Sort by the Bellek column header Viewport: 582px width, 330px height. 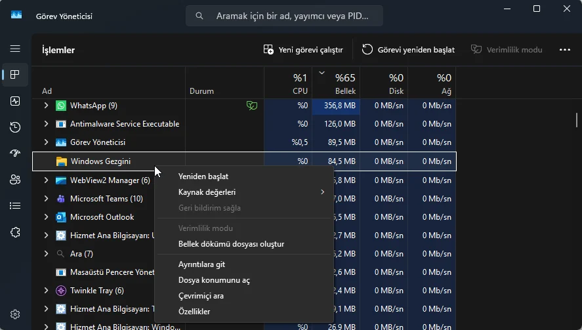click(x=336, y=83)
